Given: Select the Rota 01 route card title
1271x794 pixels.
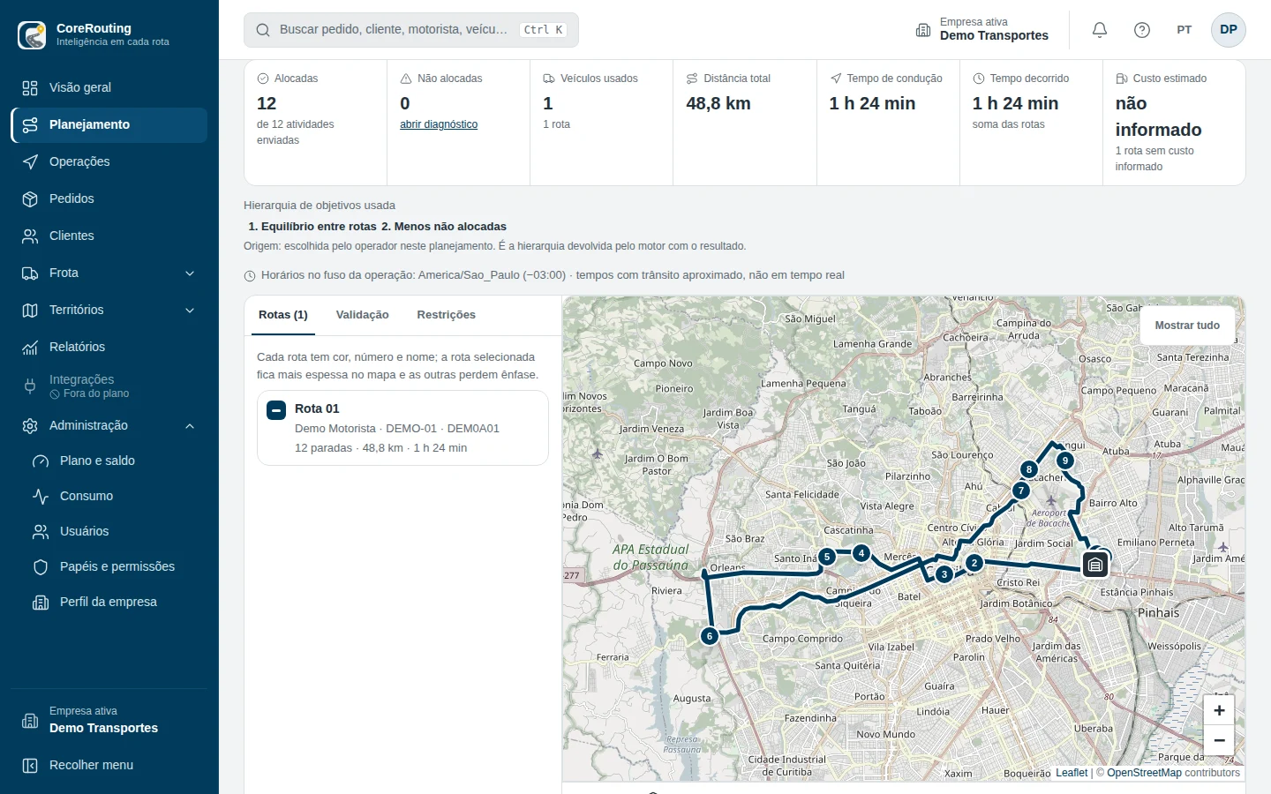Looking at the screenshot, I should [317, 409].
